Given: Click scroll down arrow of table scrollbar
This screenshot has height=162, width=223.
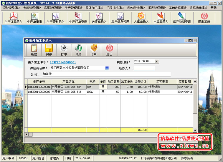Looking at the screenshot, I should click(195, 130).
